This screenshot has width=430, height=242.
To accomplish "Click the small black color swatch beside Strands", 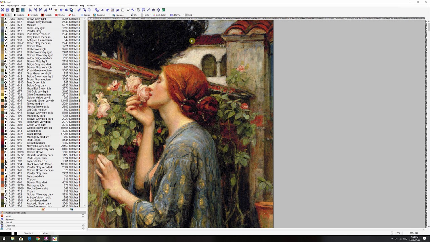I will click(15, 233).
